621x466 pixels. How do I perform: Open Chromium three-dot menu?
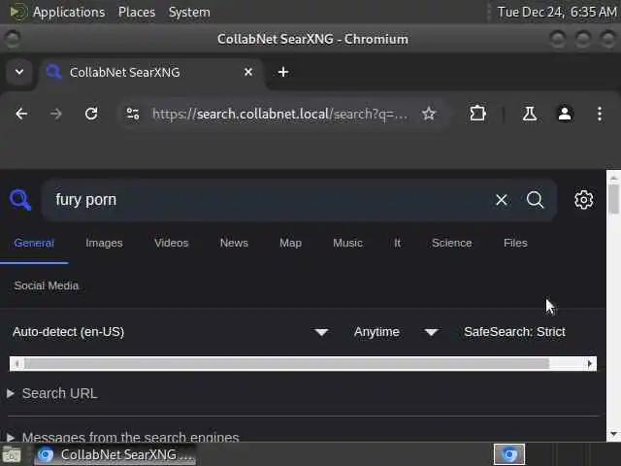point(600,115)
